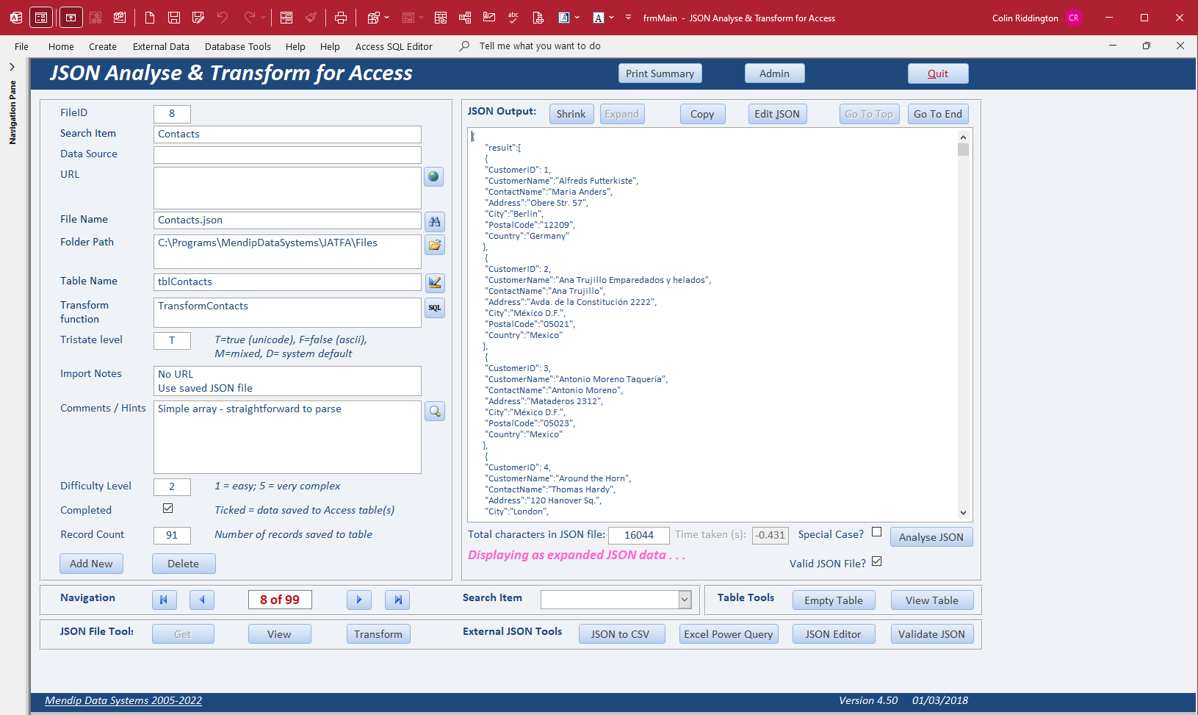Switch to the Create ribbon tab
Image resolution: width=1198 pixels, height=715 pixels.
[x=103, y=46]
